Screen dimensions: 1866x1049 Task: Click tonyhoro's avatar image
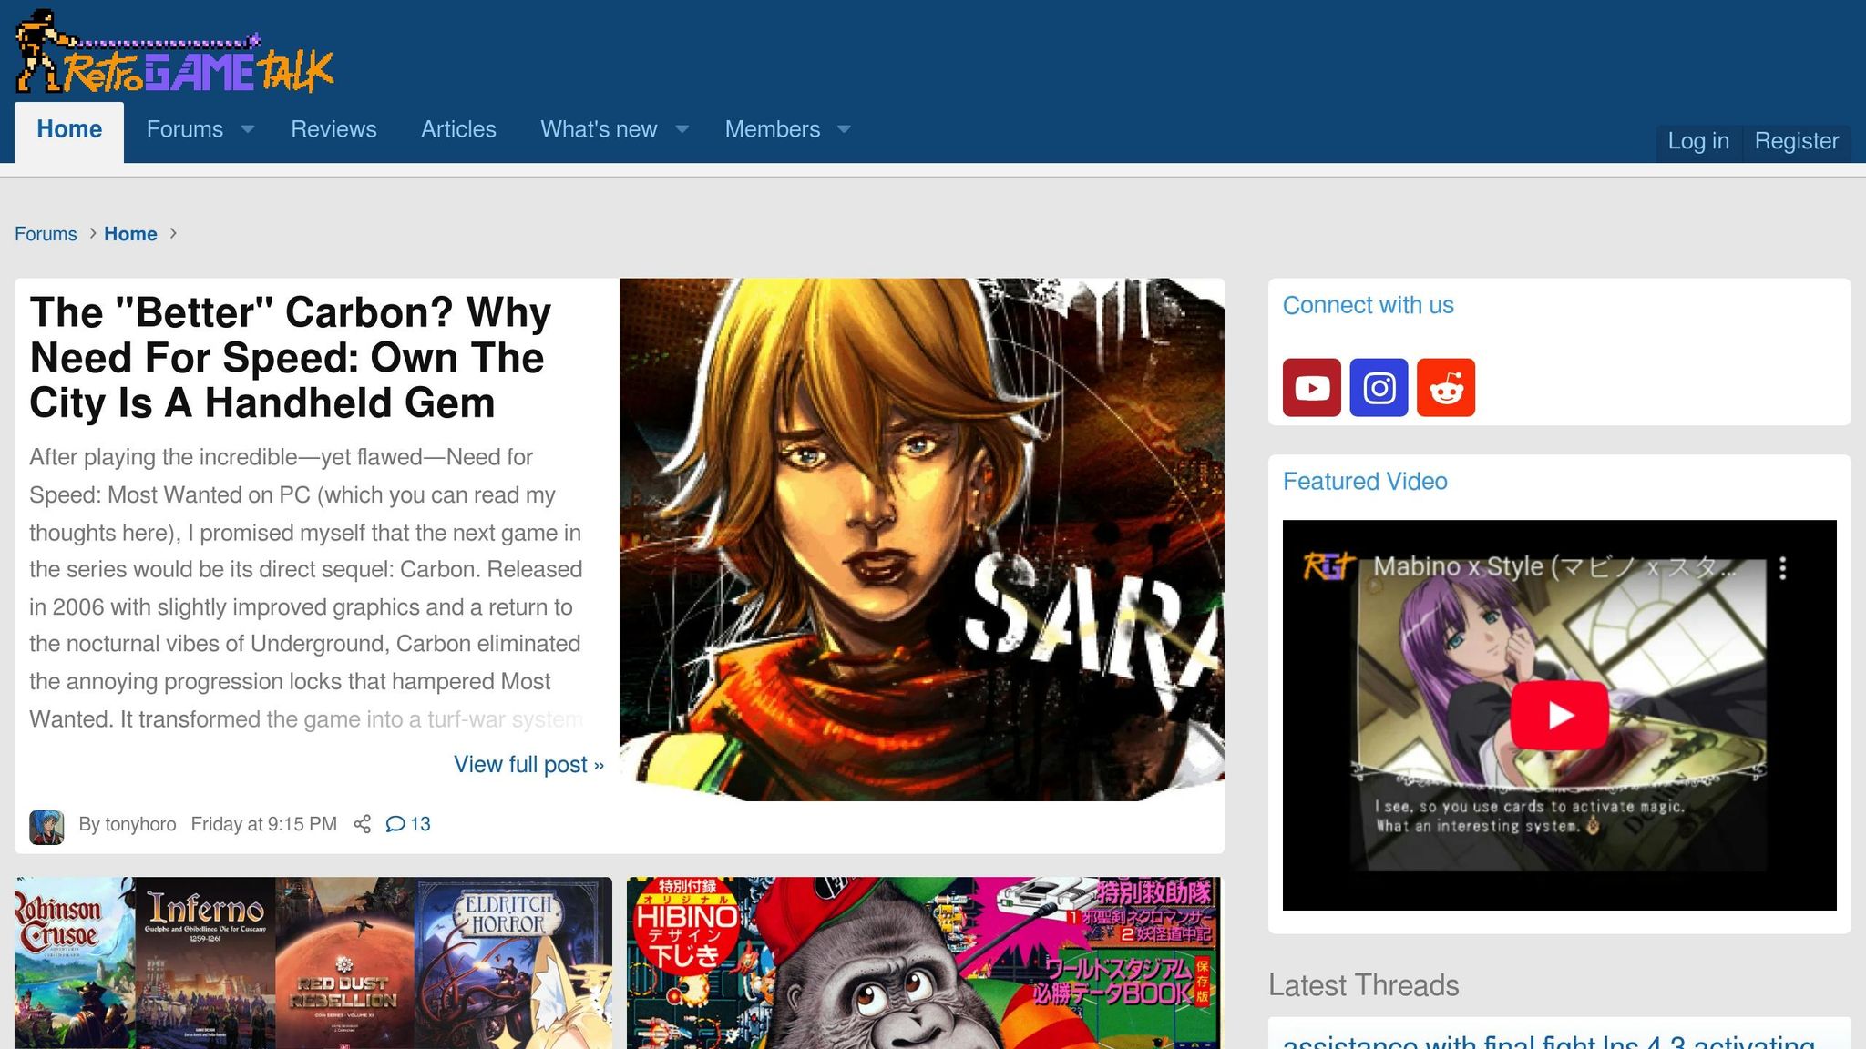pyautogui.click(x=46, y=827)
